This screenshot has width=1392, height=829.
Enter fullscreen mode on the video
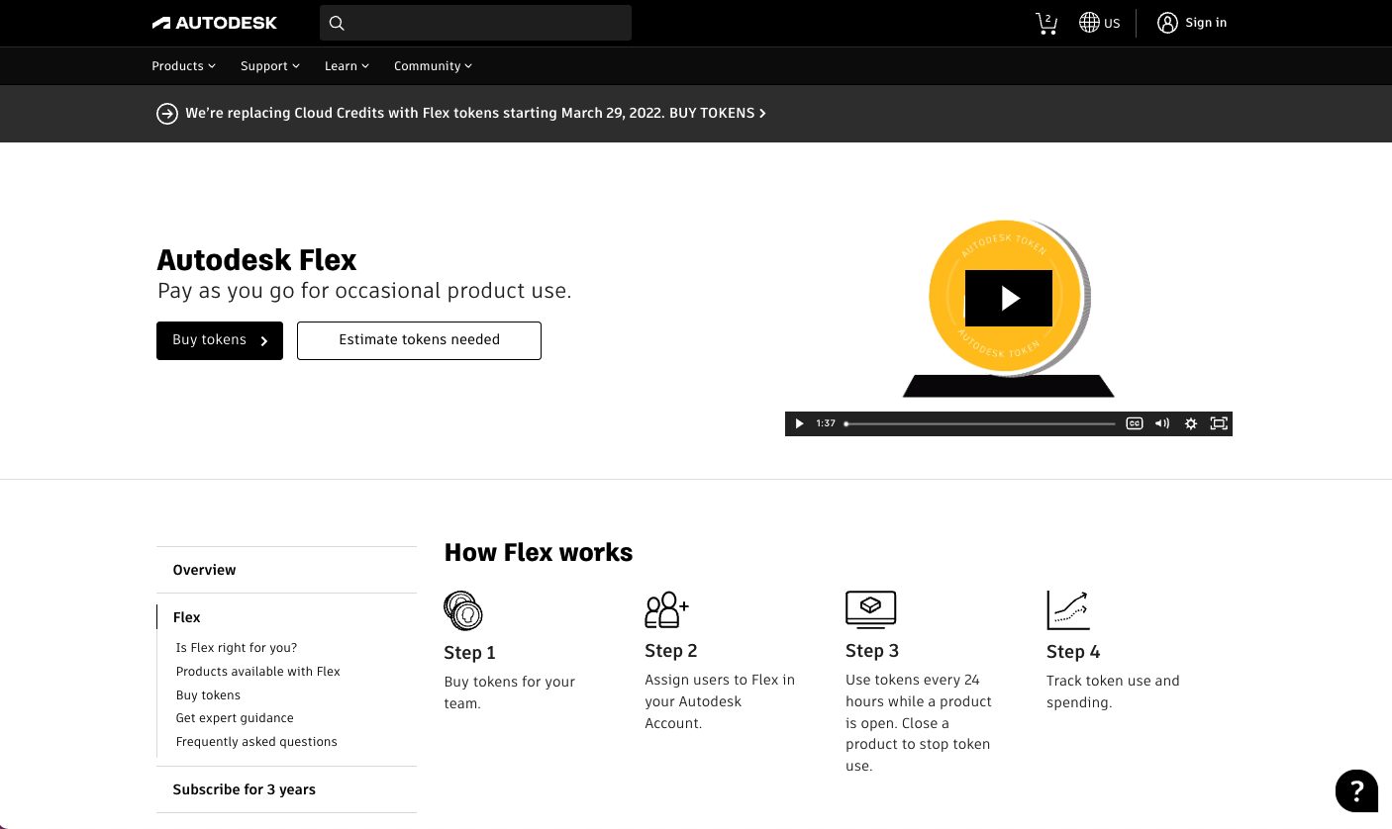coord(1219,423)
